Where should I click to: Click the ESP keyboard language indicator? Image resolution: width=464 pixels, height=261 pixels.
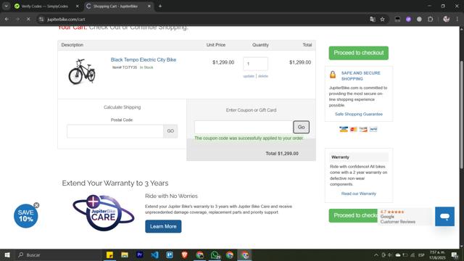tap(421, 255)
